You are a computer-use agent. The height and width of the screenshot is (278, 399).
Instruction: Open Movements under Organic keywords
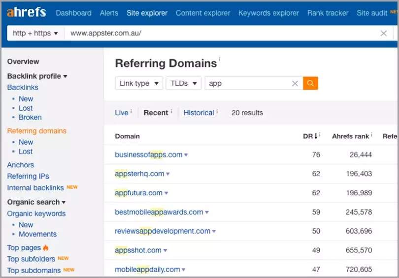(x=37, y=234)
